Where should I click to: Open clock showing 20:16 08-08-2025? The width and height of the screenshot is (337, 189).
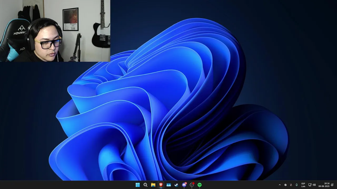point(324,185)
